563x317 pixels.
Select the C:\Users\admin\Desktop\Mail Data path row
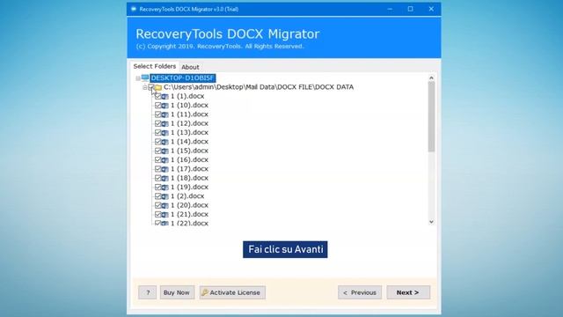(259, 87)
